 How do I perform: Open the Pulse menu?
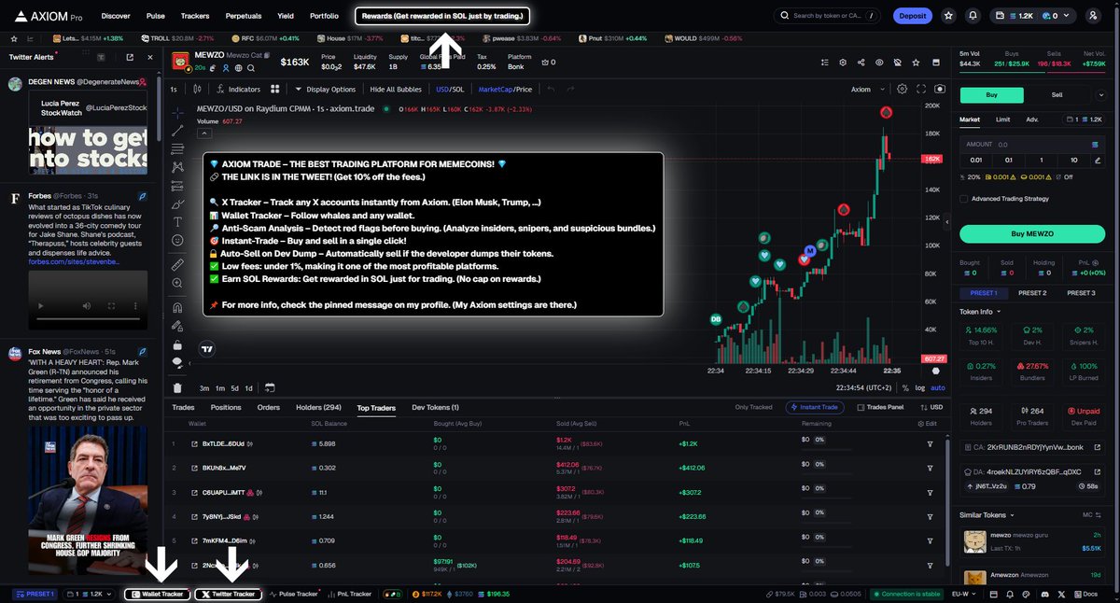tap(156, 16)
